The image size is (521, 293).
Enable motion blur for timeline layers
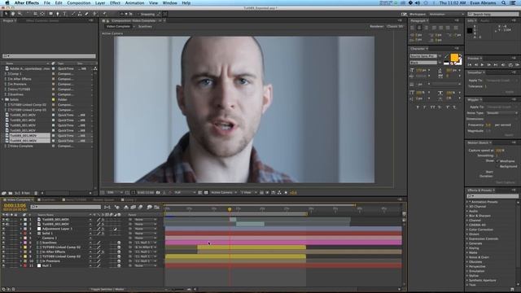[x=141, y=207]
